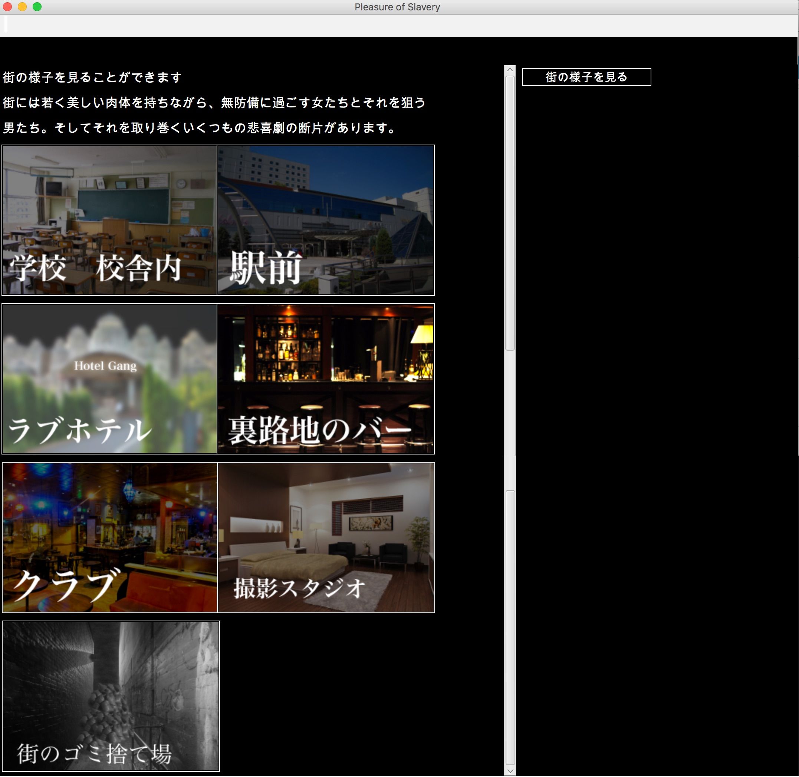Click the Pleasure of Slavery title bar

point(397,7)
